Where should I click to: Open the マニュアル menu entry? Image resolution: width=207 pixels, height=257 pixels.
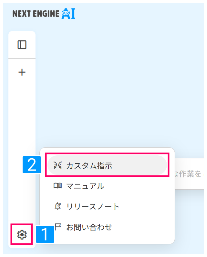pyautogui.click(x=85, y=186)
